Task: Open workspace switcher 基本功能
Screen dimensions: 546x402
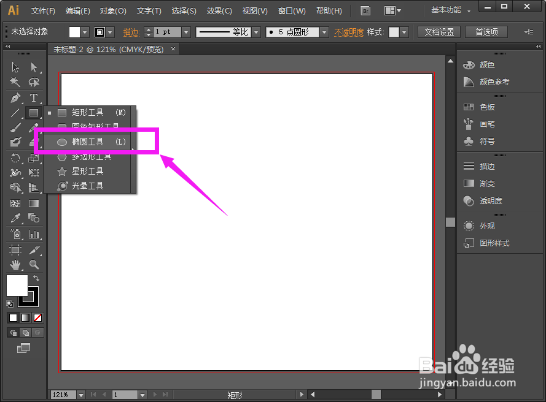Action: tap(450, 10)
